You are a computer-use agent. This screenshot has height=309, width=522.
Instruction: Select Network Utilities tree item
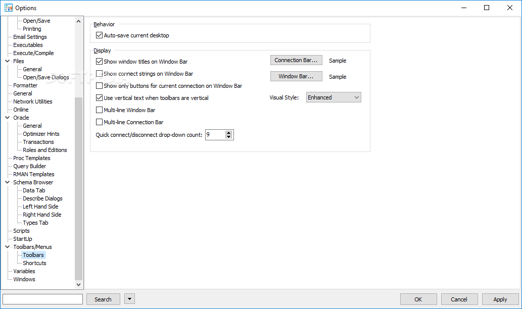pos(33,101)
